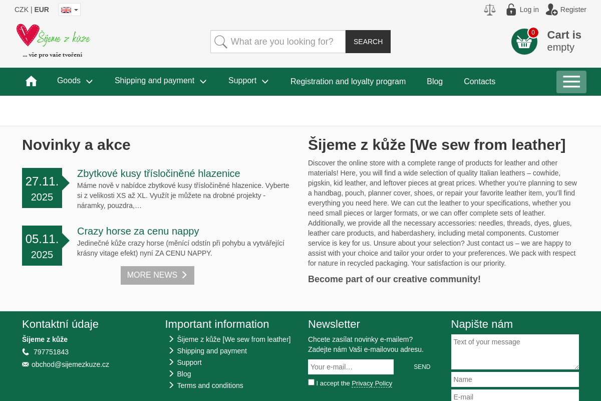Click the Register user icon
This screenshot has width=601, height=401.
(x=551, y=10)
